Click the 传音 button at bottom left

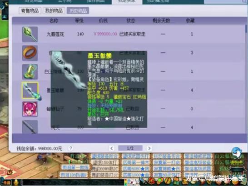click(6, 182)
